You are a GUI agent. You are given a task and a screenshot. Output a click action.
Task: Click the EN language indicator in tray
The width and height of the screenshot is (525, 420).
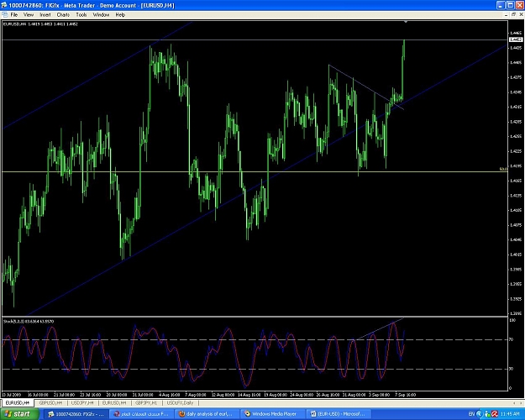471,414
